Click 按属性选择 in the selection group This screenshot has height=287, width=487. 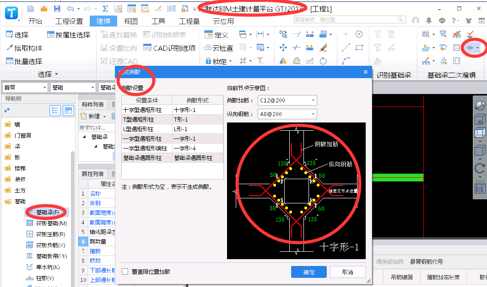69,35
